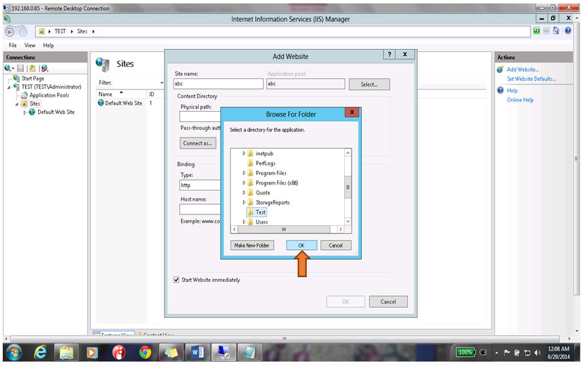Click the Delete Connection icon in Connections toolbar
Screen dimensions: 585x367
(x=45, y=68)
